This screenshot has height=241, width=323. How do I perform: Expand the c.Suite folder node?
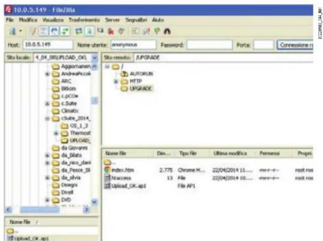[47, 104]
